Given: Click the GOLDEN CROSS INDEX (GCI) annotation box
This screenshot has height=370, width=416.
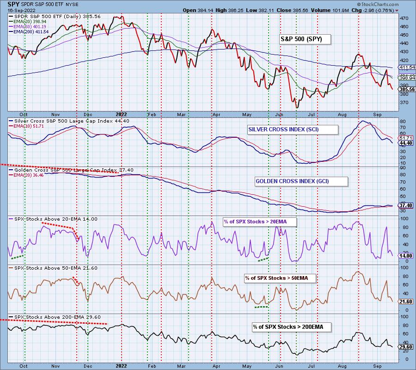Looking at the screenshot, I should click(x=301, y=182).
